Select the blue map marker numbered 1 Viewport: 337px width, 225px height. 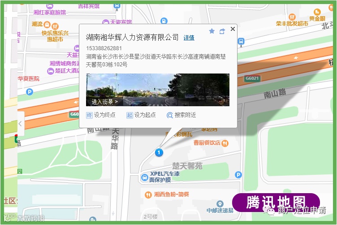click(x=159, y=152)
